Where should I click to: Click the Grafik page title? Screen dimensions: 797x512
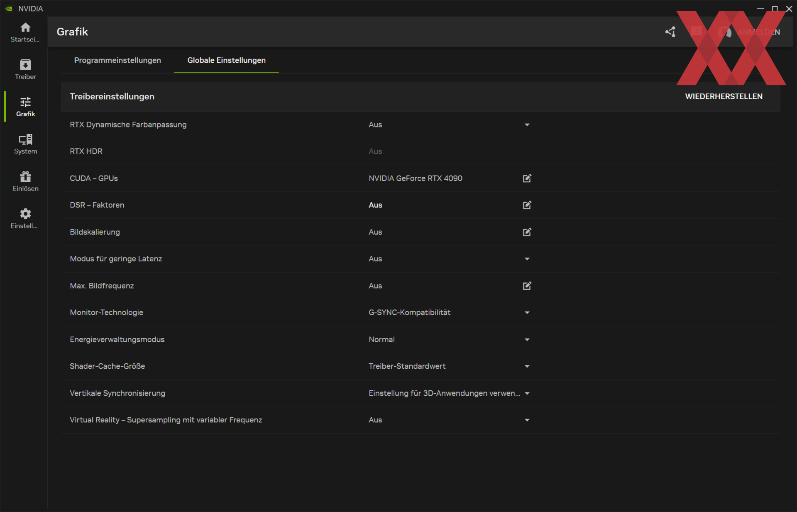pyautogui.click(x=72, y=32)
